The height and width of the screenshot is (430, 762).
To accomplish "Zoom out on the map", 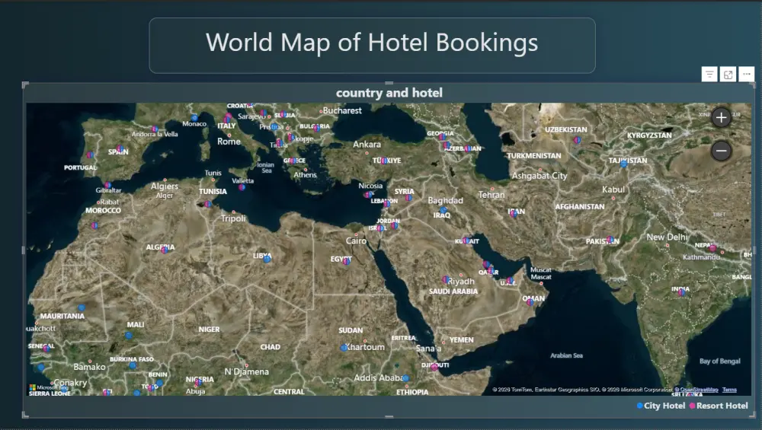I will pyautogui.click(x=721, y=151).
